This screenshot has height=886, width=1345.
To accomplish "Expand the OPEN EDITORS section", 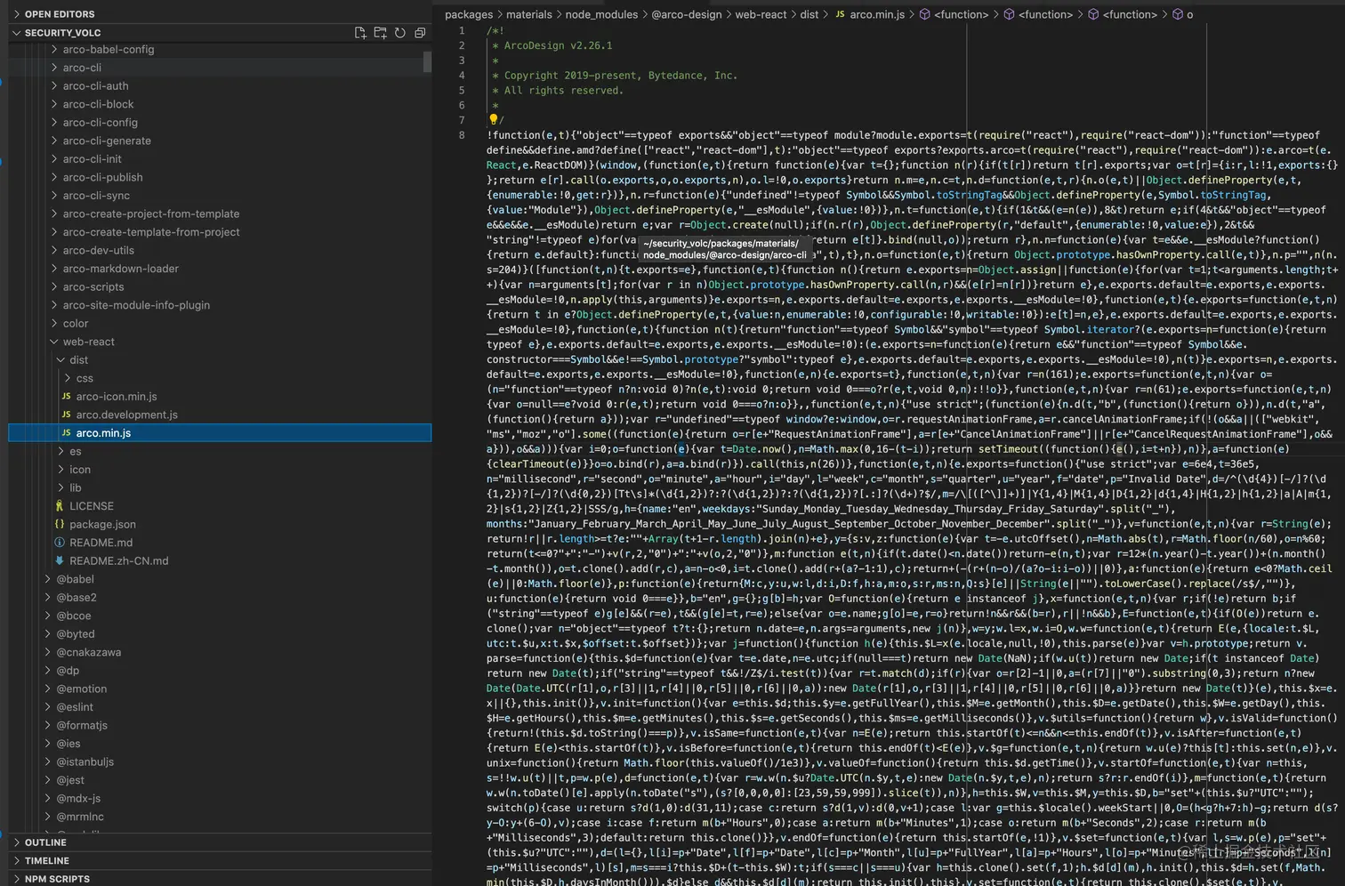I will pyautogui.click(x=16, y=14).
